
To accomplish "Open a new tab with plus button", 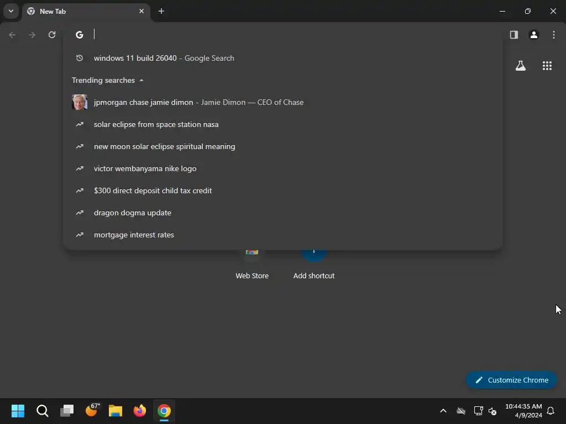I will pos(161,11).
